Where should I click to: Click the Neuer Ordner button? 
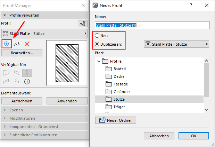pyautogui.click(x=116, y=120)
